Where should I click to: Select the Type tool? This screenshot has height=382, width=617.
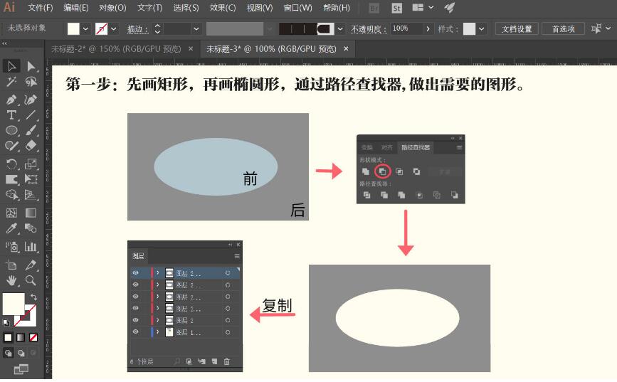click(x=12, y=115)
